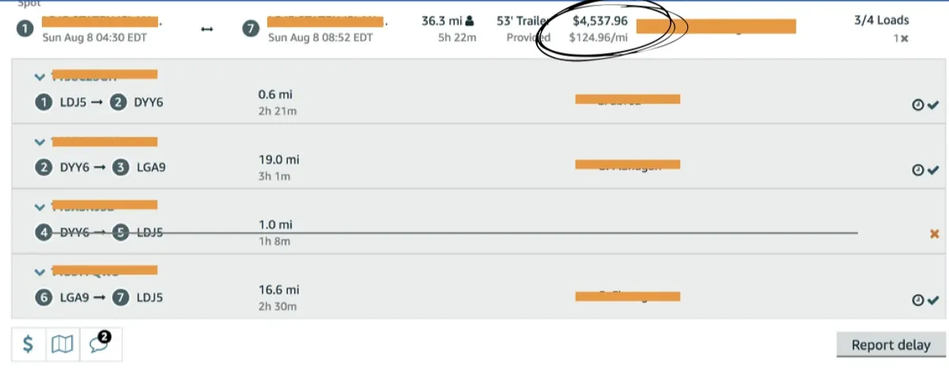Toggle checkmark on DYY6 to LGA9 load
The height and width of the screenshot is (373, 949).
(932, 170)
